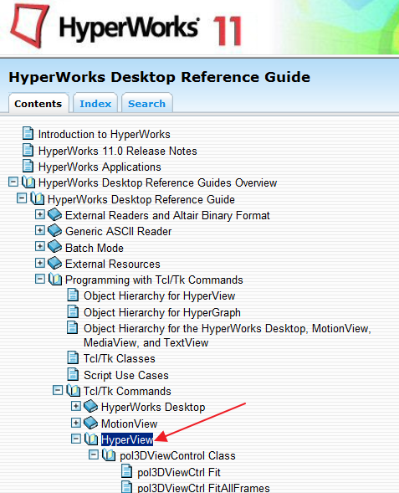The width and height of the screenshot is (399, 493).
Task: Expand the External Resources node
Action: (x=40, y=263)
